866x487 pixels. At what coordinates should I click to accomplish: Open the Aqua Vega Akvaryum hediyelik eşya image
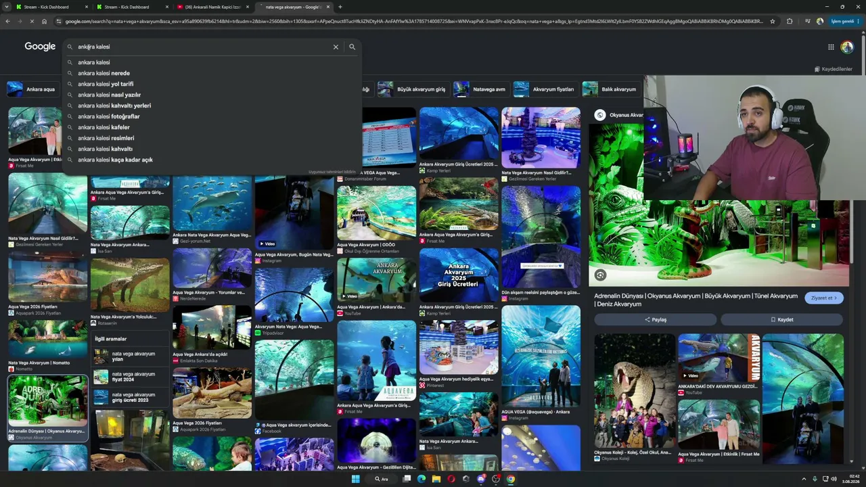tap(458, 347)
